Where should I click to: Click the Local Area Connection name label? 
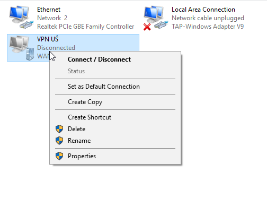[203, 10]
